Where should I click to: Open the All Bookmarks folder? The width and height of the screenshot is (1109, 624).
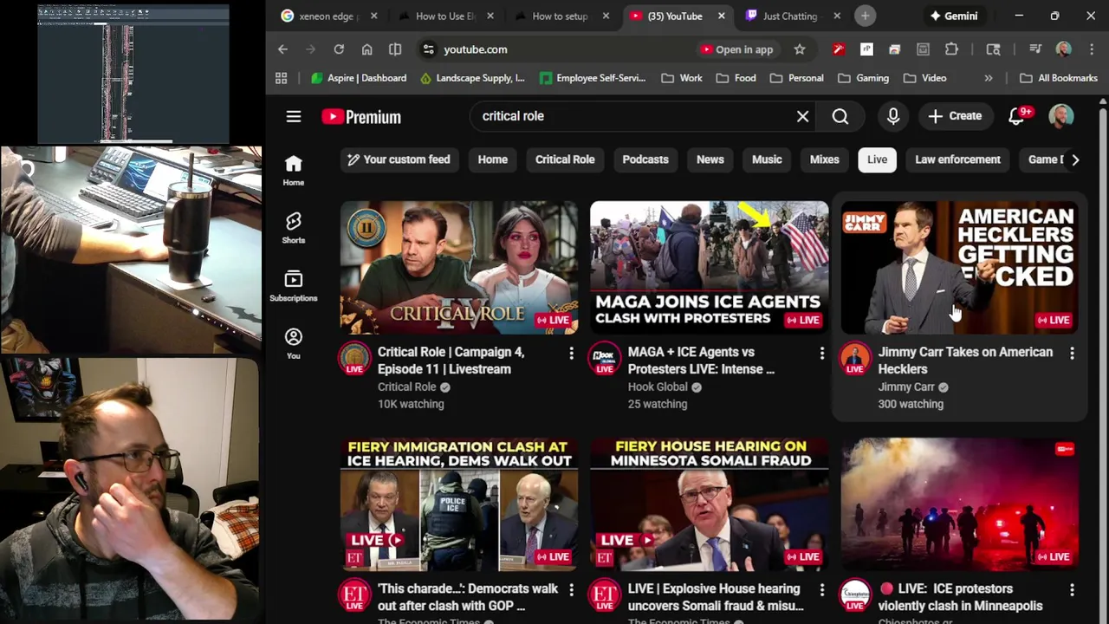pos(1059,78)
